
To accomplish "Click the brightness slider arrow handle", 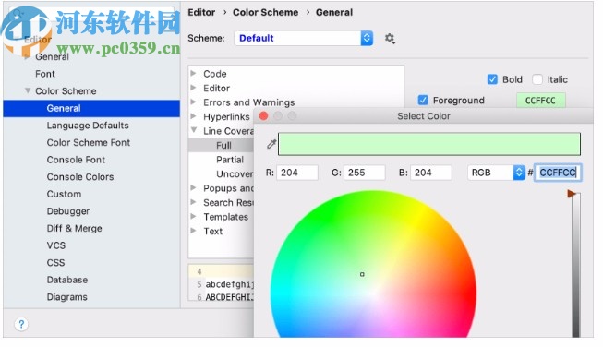I will click(x=572, y=194).
